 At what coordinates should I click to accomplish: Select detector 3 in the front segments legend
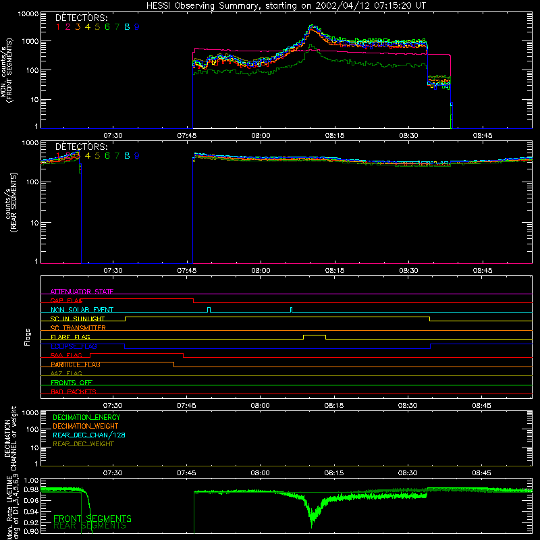click(78, 27)
